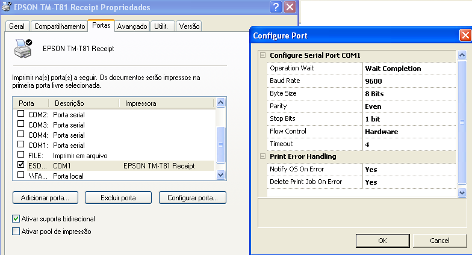Check the COM2 port checkbox
This screenshot has height=255, width=472.
point(20,114)
